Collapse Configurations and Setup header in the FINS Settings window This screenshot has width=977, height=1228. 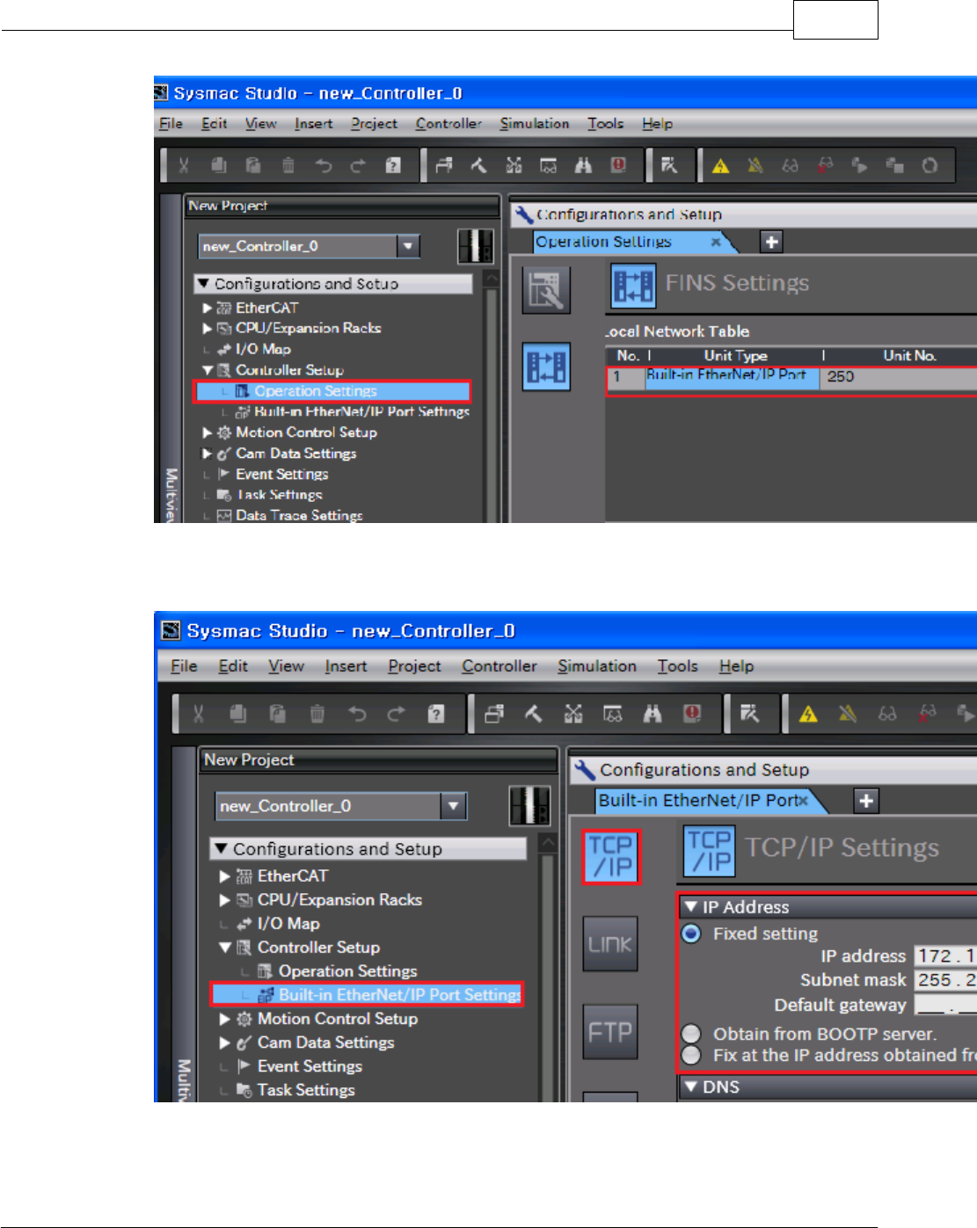(203, 284)
